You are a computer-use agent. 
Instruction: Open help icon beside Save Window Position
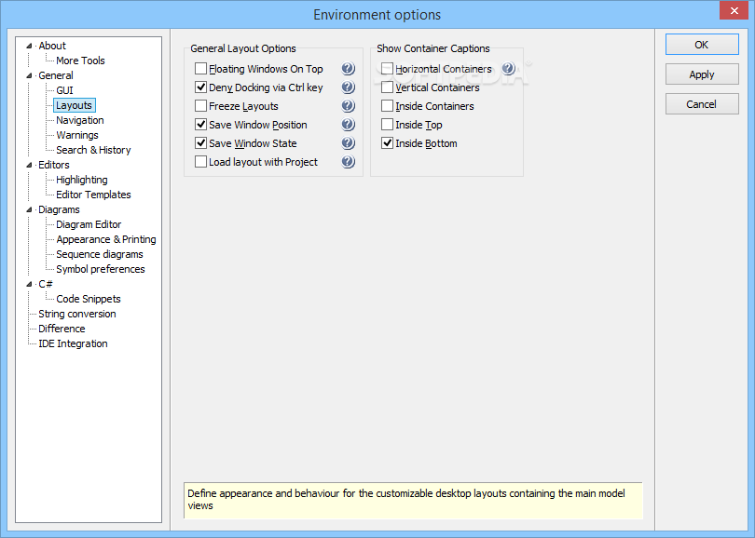348,125
